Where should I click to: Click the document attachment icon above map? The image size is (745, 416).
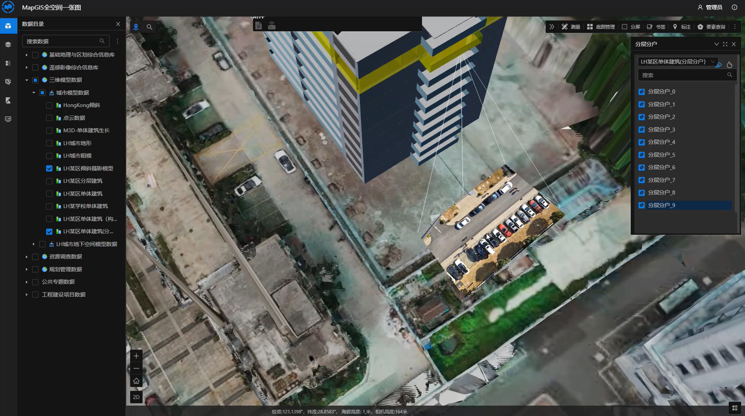tap(259, 26)
